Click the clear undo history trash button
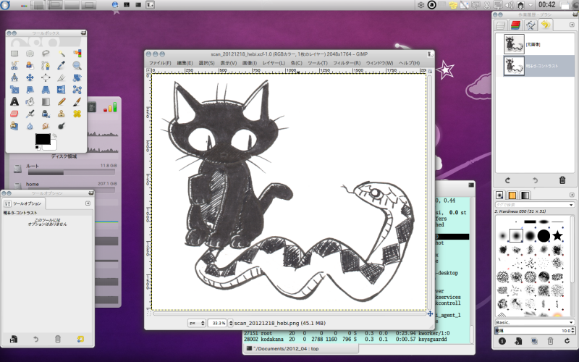This screenshot has width=579, height=362. (562, 180)
